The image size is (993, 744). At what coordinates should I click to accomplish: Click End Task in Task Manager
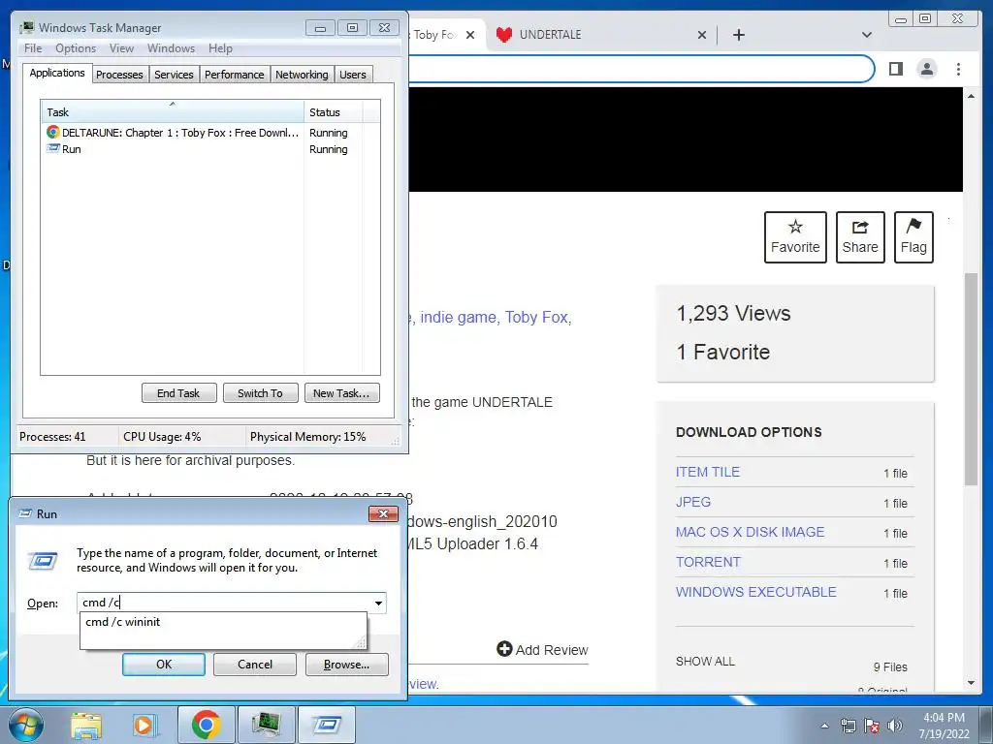[x=178, y=393]
